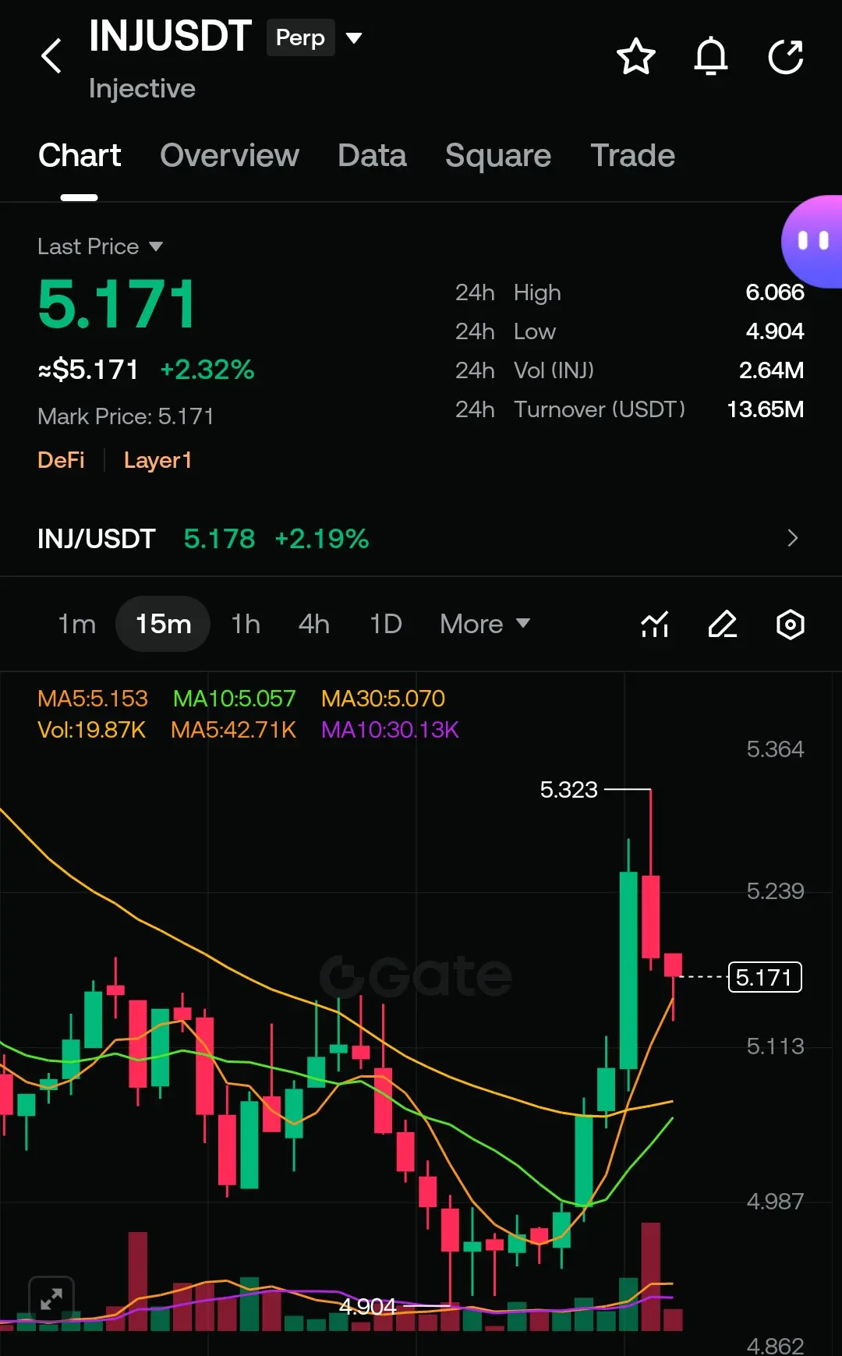Open the purple assistant bubble
Image resolution: width=842 pixels, height=1356 pixels.
tap(812, 241)
